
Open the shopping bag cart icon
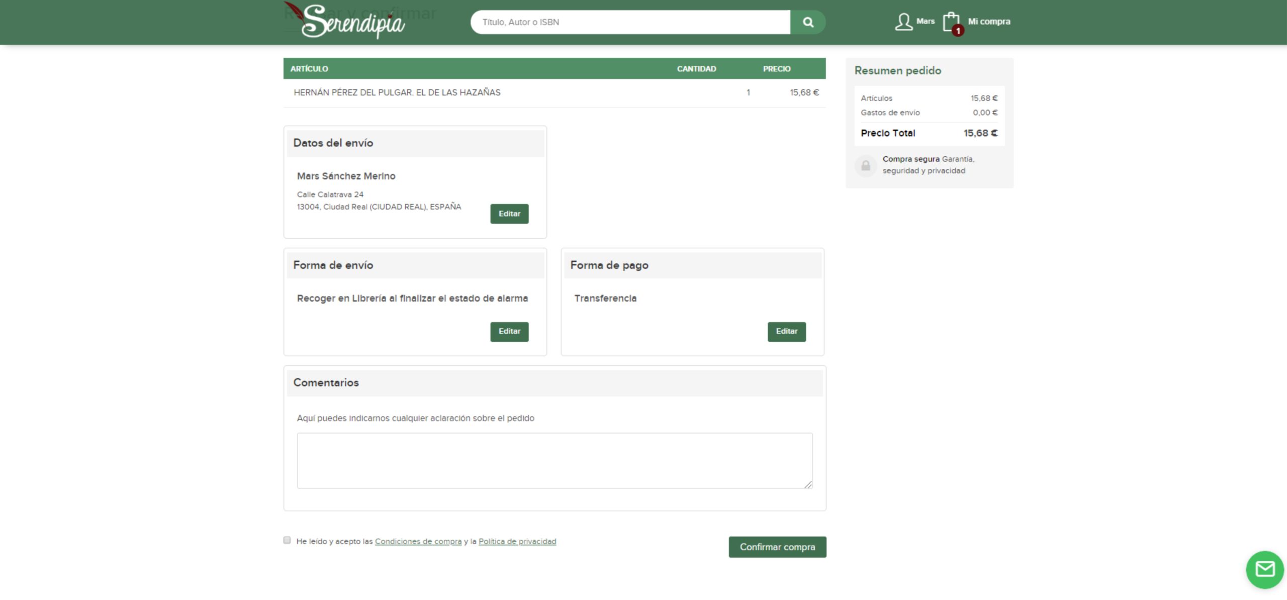coord(950,21)
